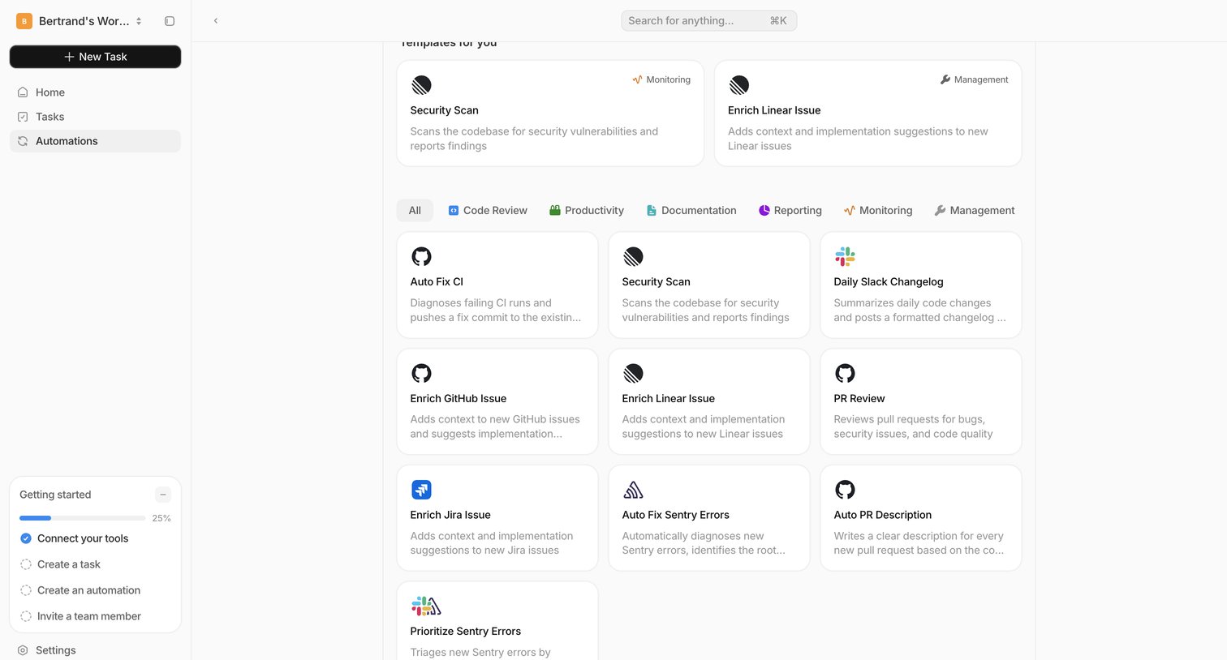The height and width of the screenshot is (660, 1227).
Task: Click the Code Review filter icon
Action: point(454,211)
